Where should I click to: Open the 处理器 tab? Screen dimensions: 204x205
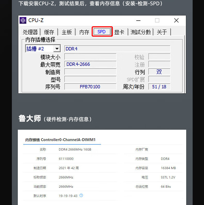[30, 32]
